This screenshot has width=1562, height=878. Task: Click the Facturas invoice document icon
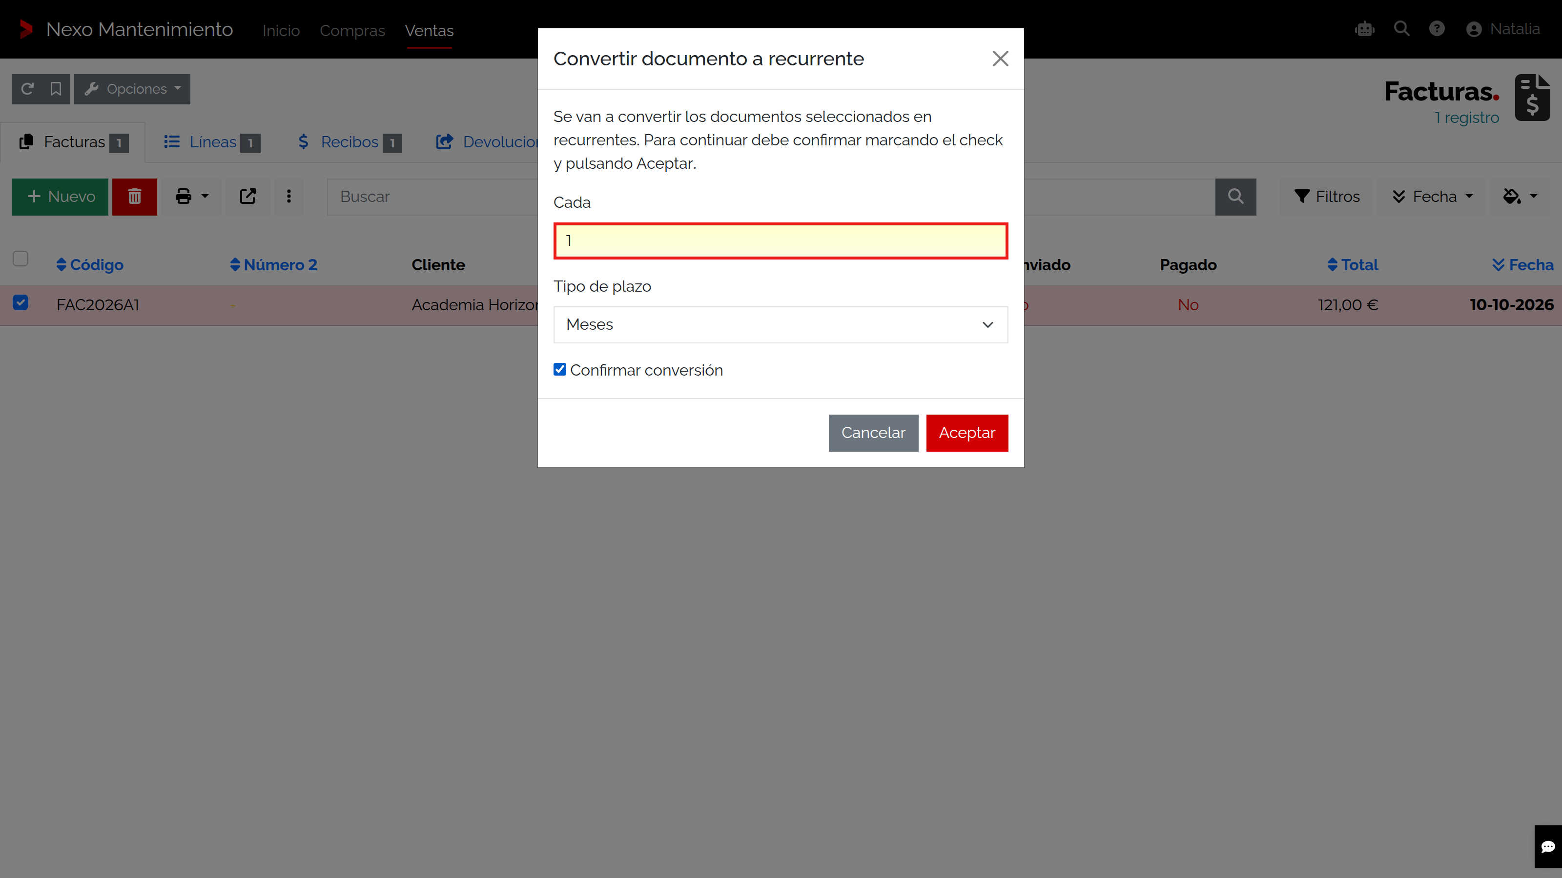tap(1532, 98)
